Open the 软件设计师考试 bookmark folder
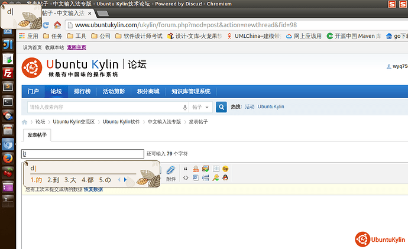This screenshot has width=408, height=249. pyautogui.click(x=139, y=36)
